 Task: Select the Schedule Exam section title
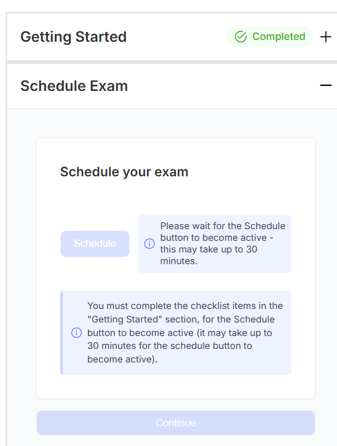(x=74, y=86)
